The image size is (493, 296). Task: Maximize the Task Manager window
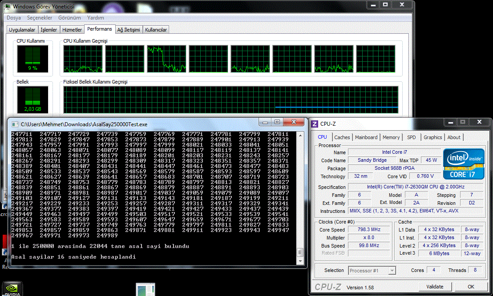[385, 4]
